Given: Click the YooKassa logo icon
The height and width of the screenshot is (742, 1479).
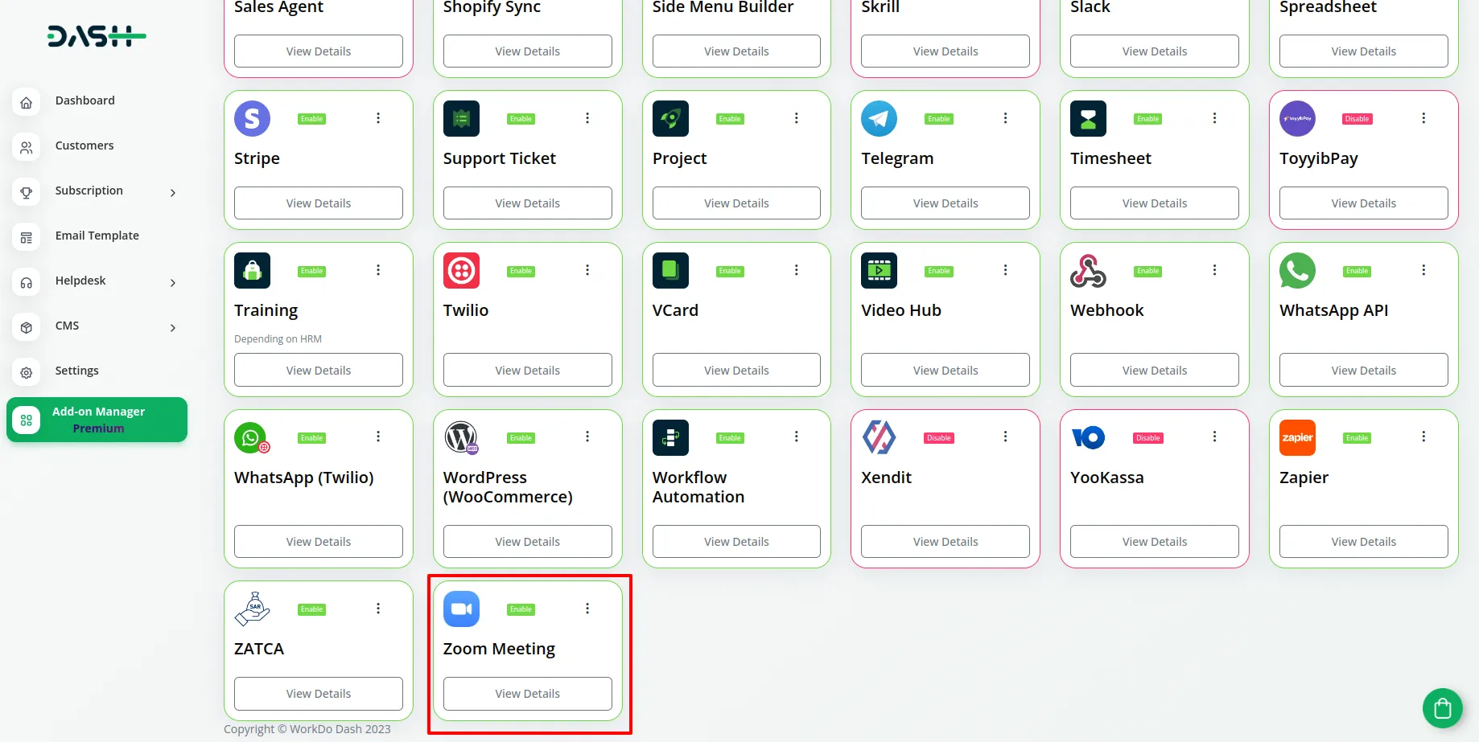Looking at the screenshot, I should tap(1088, 438).
